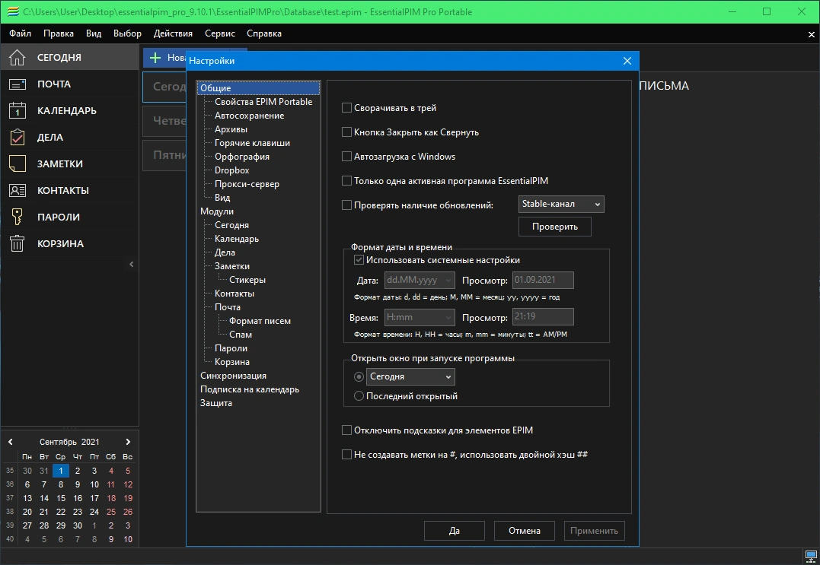Enable Автозагрузка с Windows

point(346,156)
